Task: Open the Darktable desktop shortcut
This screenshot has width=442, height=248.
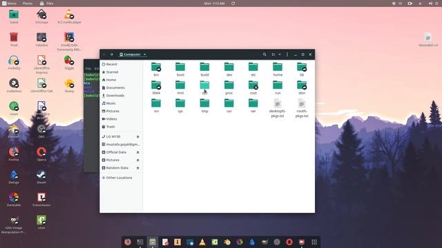Action: [x=14, y=200]
